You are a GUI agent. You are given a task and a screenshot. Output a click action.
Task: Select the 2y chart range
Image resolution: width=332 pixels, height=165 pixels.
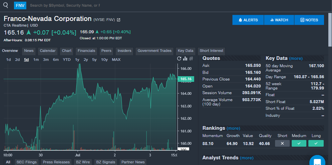point(86,60)
